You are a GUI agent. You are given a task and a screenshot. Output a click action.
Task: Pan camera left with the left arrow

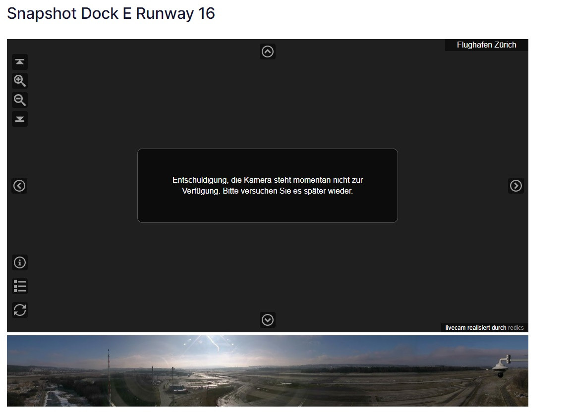[19, 186]
